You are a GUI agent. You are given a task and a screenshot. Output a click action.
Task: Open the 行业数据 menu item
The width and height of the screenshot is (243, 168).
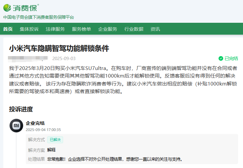click(134, 29)
